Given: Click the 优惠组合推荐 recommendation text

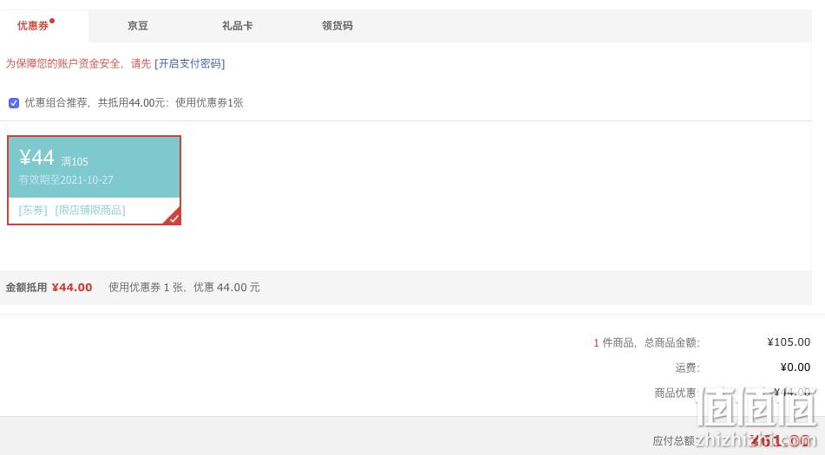Looking at the screenshot, I should 56,103.
